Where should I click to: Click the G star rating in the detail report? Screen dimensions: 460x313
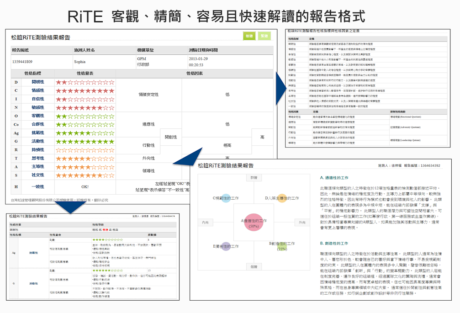(108, 271)
